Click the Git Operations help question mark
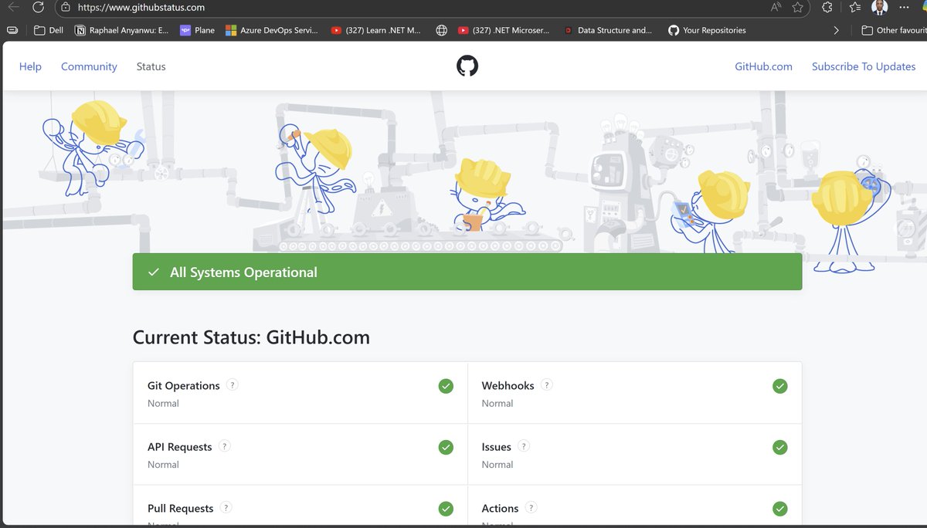 pos(233,384)
